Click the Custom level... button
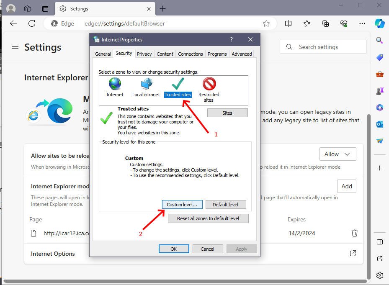This screenshot has width=389, height=285. coord(182,205)
